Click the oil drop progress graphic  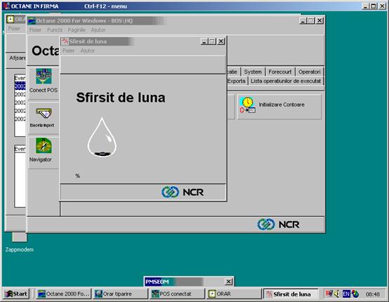[x=102, y=137]
